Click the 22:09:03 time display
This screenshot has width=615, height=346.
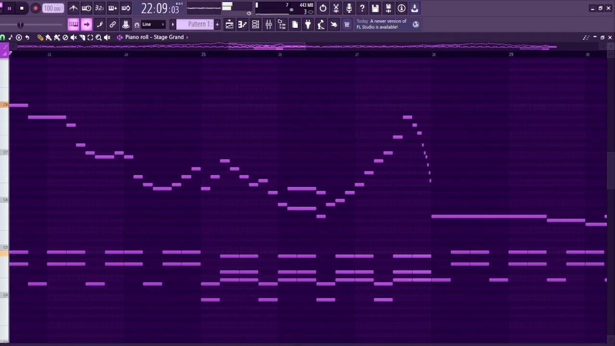[160, 8]
